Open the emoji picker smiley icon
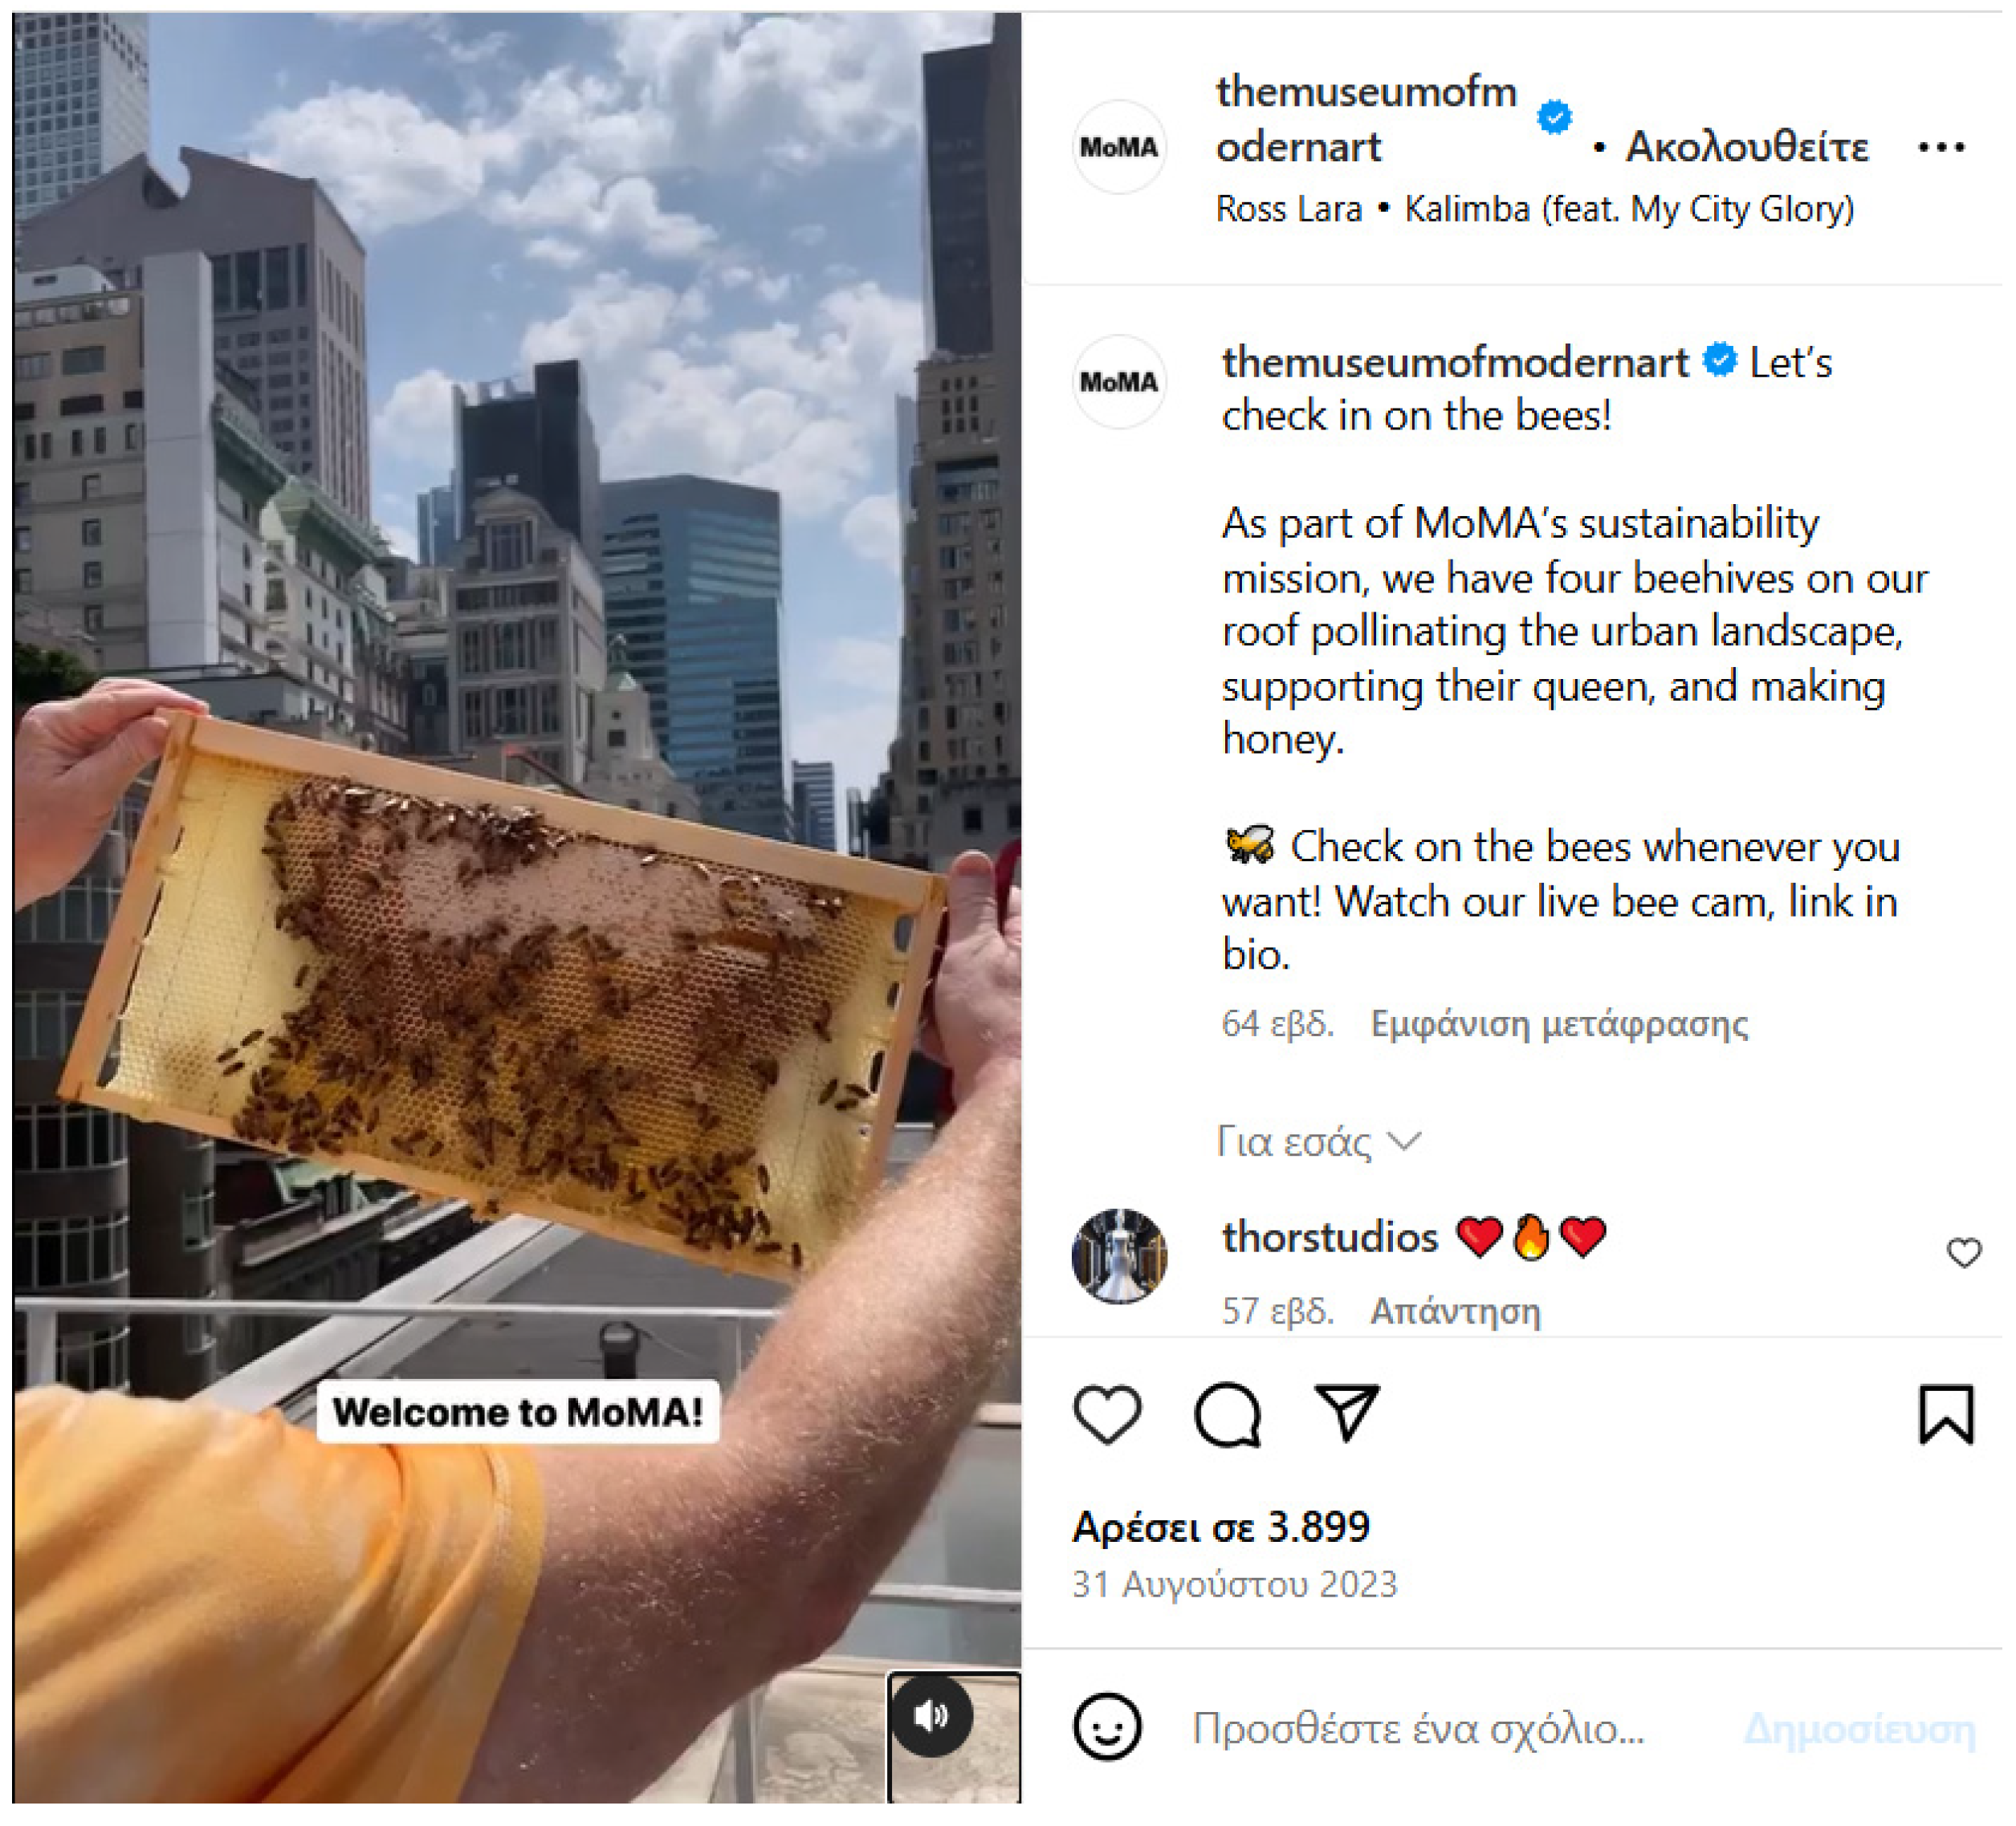This screenshot has width=2016, height=1826. pos(1107,1726)
